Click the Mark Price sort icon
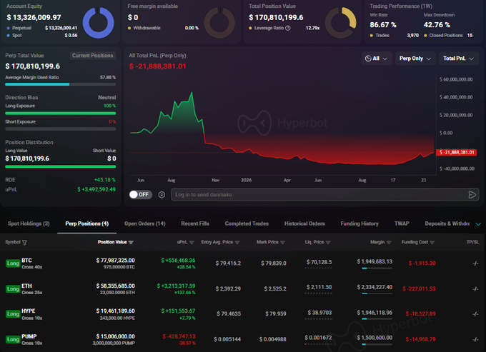 click(283, 243)
